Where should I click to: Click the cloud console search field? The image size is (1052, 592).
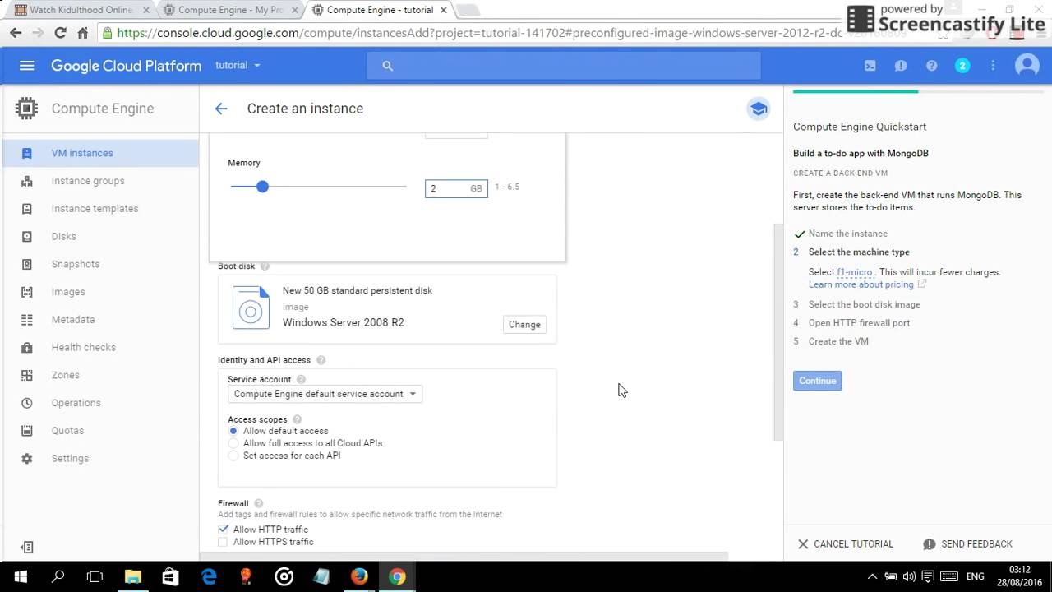(564, 66)
